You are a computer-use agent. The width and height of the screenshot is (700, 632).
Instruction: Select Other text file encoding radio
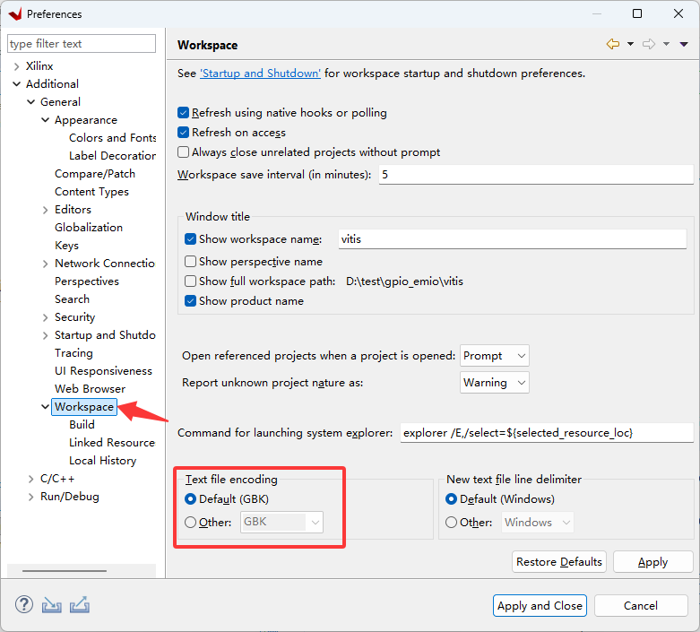(x=190, y=522)
